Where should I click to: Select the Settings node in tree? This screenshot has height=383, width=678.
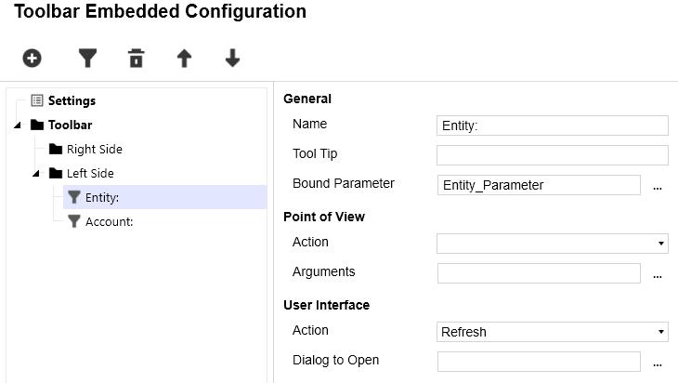coord(72,100)
